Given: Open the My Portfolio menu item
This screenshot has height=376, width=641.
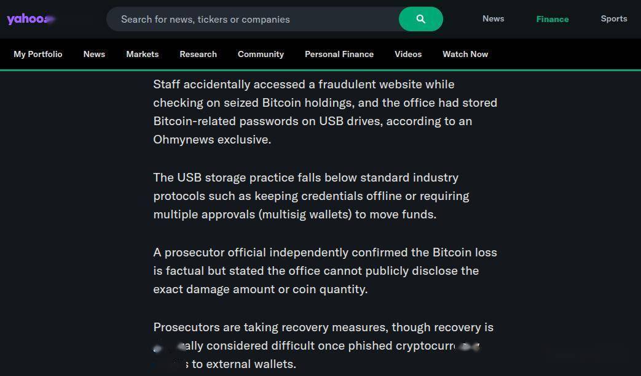Looking at the screenshot, I should pyautogui.click(x=38, y=54).
